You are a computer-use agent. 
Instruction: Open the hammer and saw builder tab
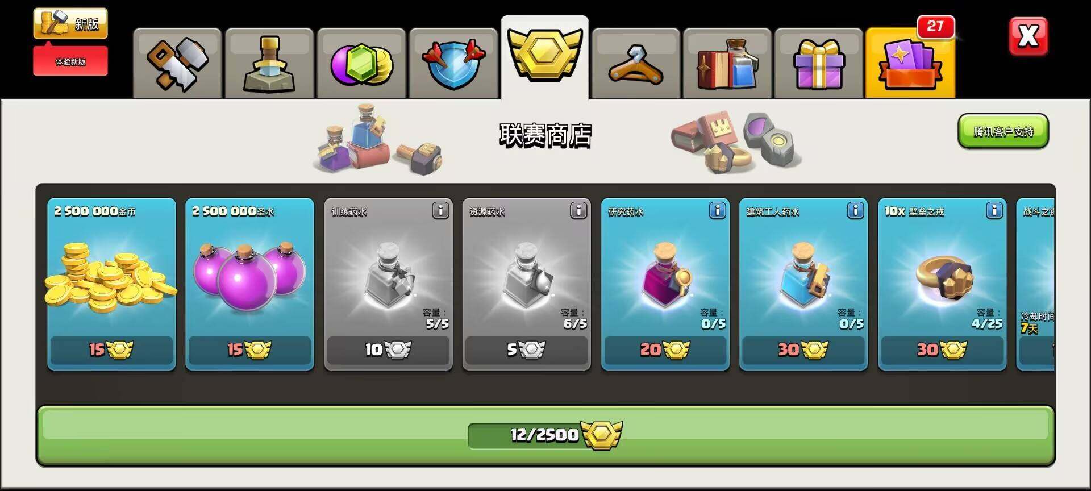coord(177,63)
